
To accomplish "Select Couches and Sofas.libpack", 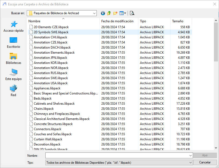I will click(x=53, y=134).
